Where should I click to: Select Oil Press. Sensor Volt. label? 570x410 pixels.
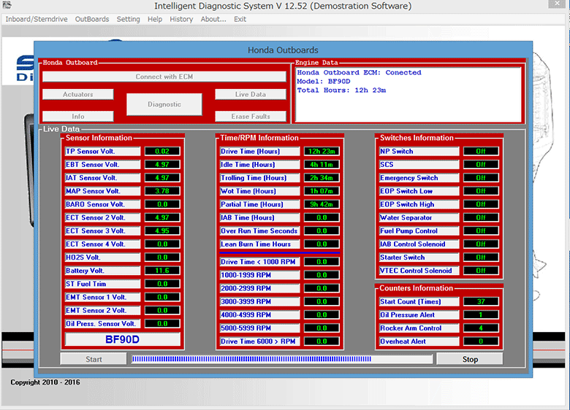(102, 324)
